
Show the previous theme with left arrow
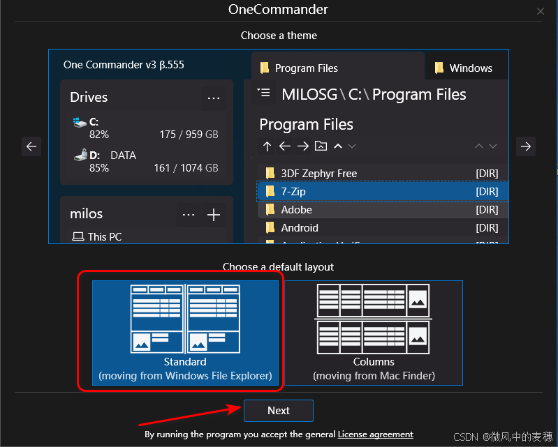point(31,146)
